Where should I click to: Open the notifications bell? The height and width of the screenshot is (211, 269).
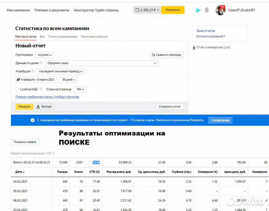click(207, 10)
